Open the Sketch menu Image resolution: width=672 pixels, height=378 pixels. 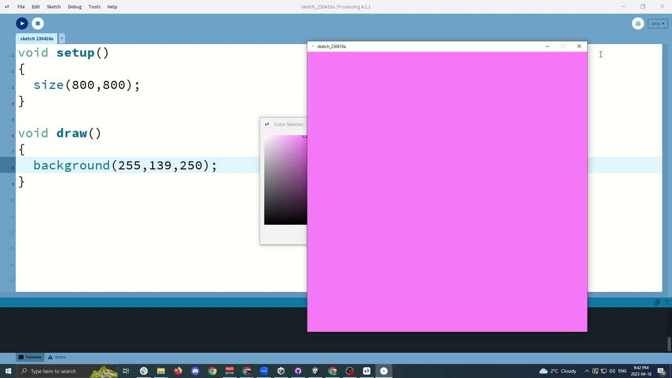point(54,7)
